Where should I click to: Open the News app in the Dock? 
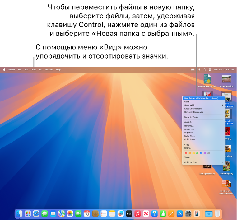tap(146, 214)
